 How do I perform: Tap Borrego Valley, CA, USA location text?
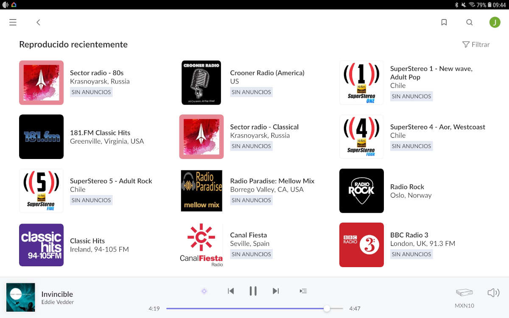click(267, 190)
